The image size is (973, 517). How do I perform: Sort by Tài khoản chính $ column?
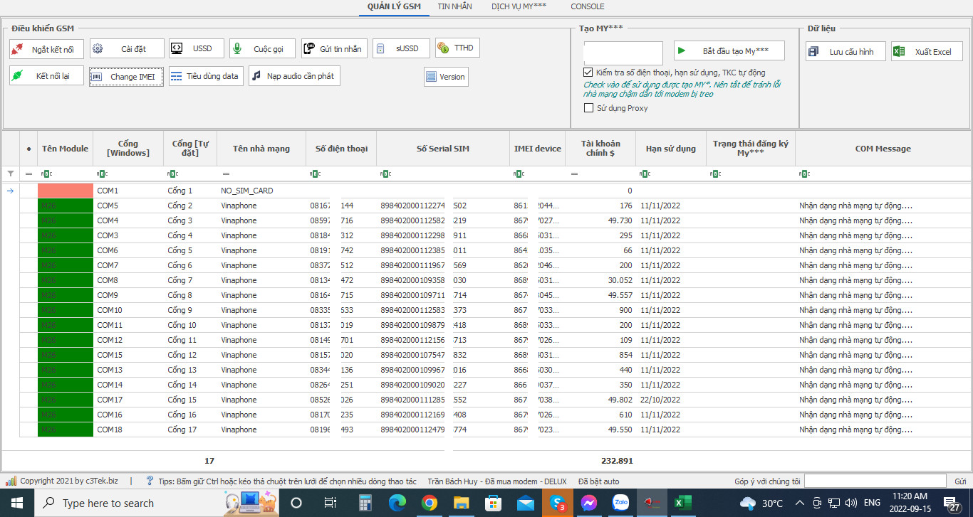point(600,149)
